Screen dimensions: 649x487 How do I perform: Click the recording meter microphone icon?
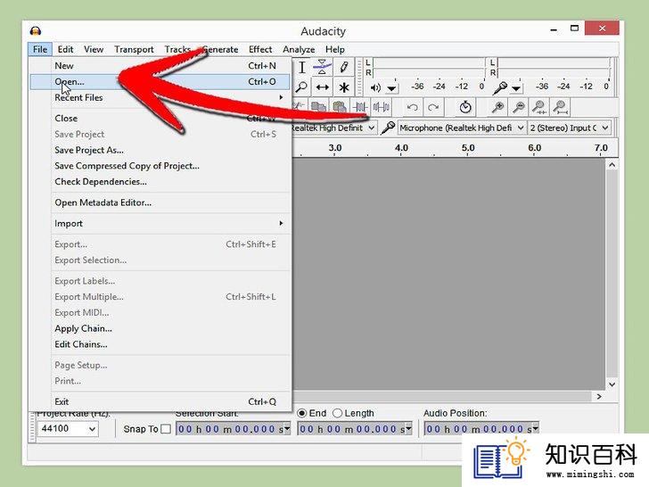click(500, 87)
